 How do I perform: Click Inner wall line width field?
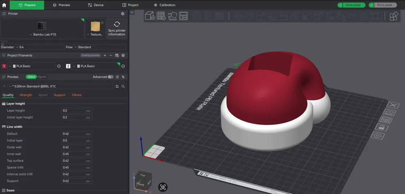coord(77,154)
